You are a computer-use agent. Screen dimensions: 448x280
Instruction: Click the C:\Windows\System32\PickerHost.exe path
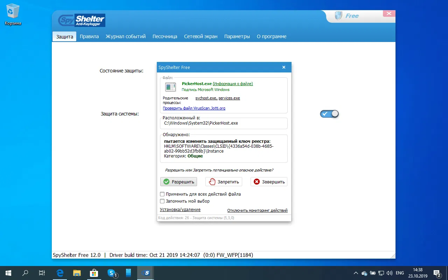pos(201,123)
